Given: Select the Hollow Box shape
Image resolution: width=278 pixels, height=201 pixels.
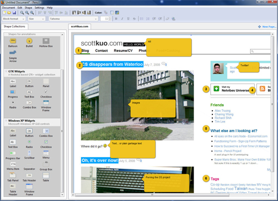Looking at the screenshot, I should pos(46,43).
